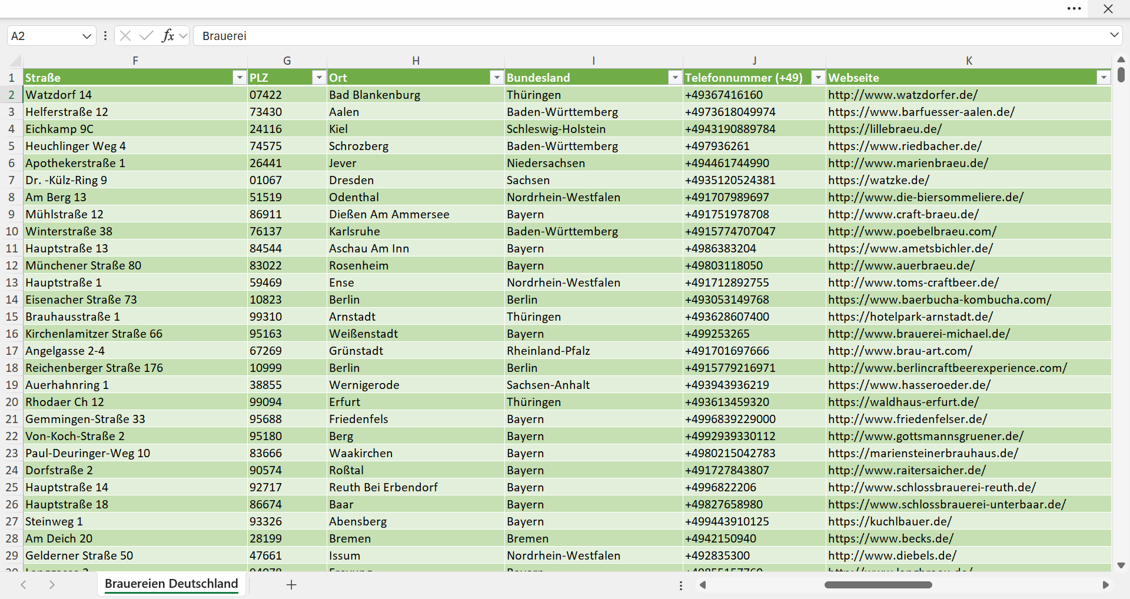The image size is (1130, 599).
Task: Open the https://www.becks.de/ link
Action: pyautogui.click(x=890, y=538)
